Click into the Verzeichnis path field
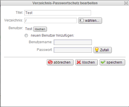 [x=51, y=20]
